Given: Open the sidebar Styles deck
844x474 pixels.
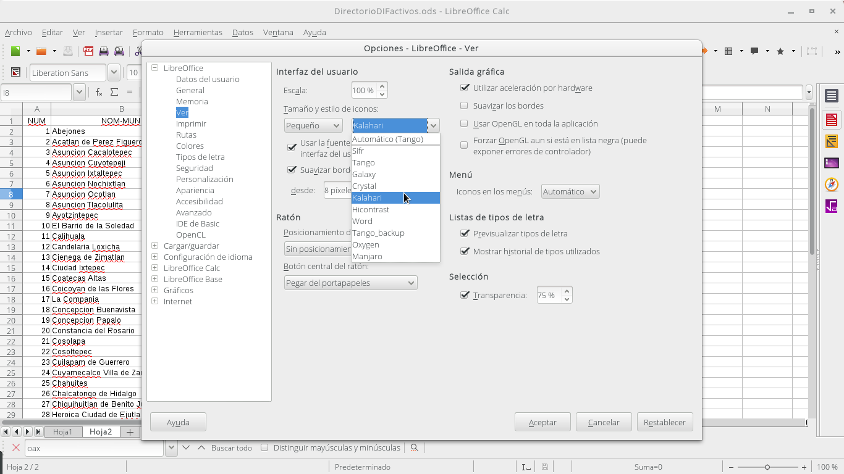Looking at the screenshot, I should tap(832, 141).
